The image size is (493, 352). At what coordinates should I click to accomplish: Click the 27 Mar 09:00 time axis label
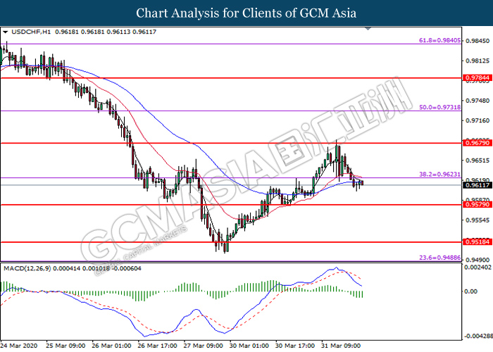[203, 346]
